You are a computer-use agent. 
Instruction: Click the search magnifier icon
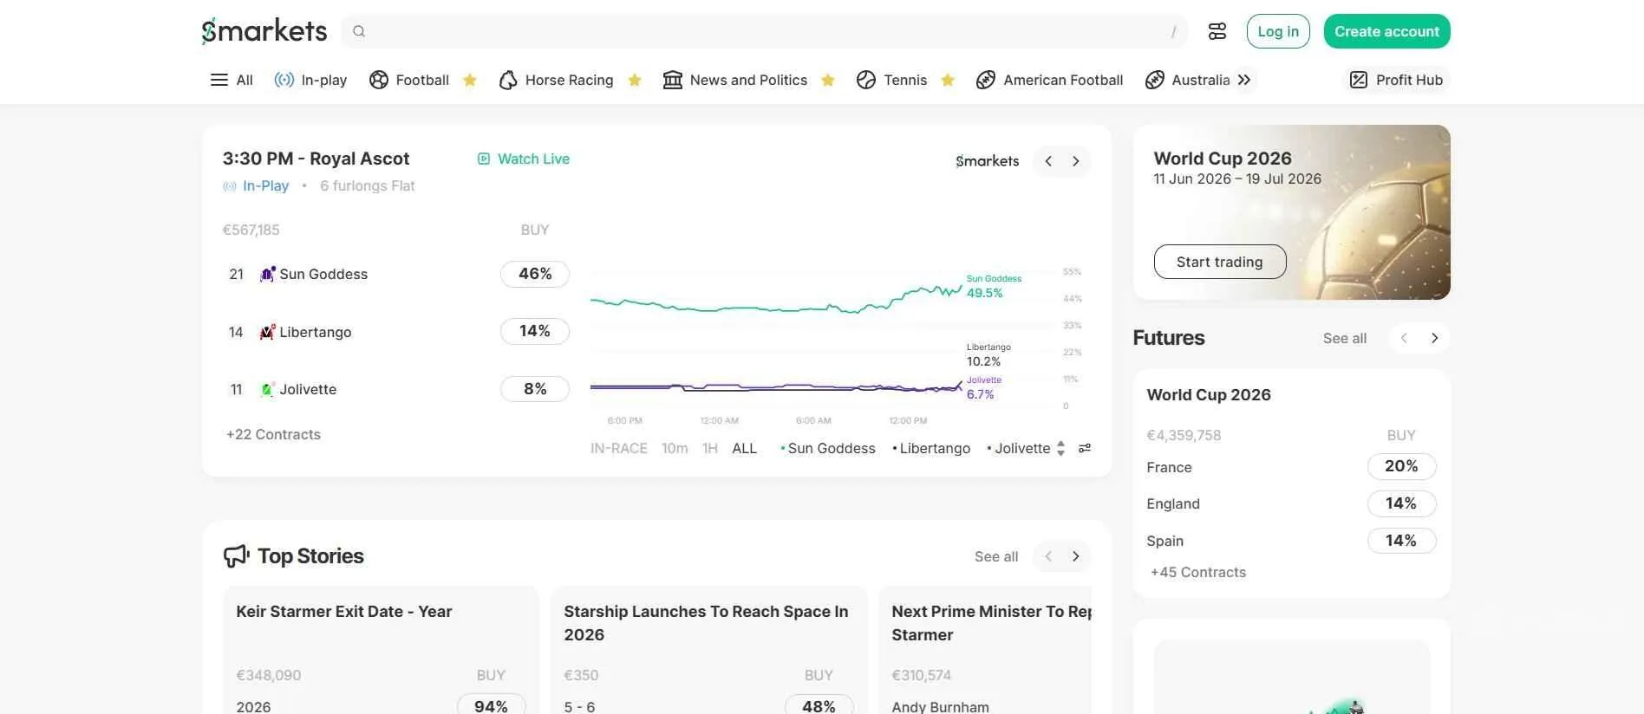[359, 32]
